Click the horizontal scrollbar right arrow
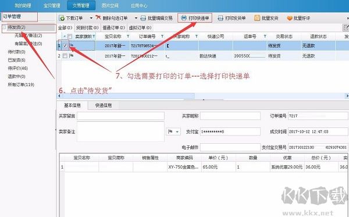The image size is (349, 217). click(x=347, y=96)
